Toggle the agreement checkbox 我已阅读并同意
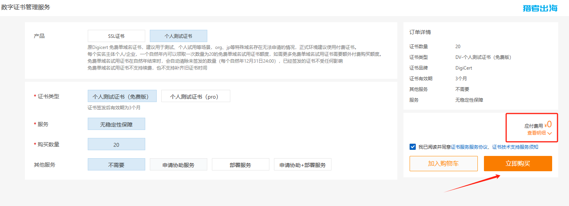The height and width of the screenshot is (206, 569). coord(413,147)
